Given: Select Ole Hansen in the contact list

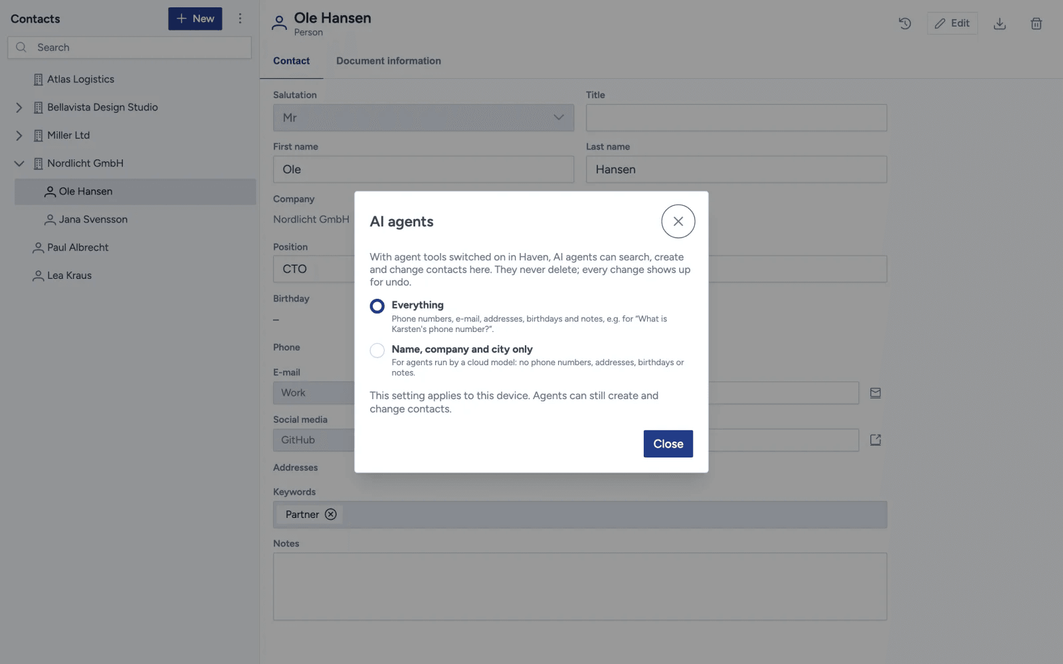Looking at the screenshot, I should pos(135,191).
